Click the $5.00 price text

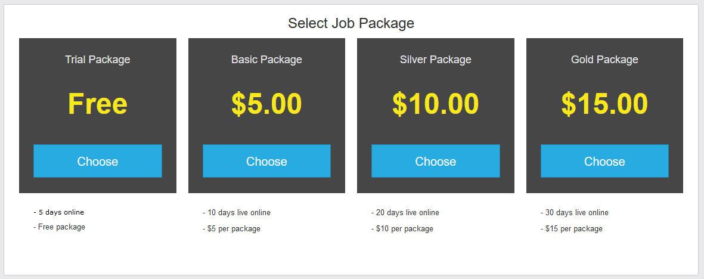[x=266, y=104]
